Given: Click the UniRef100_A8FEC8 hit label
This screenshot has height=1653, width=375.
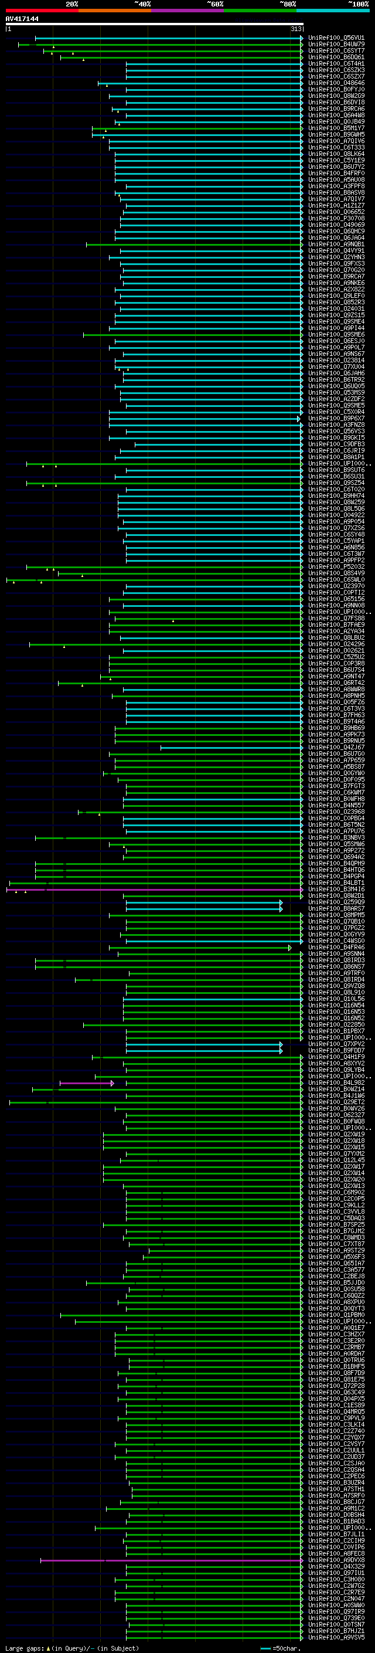Looking at the screenshot, I should pos(336,1553).
